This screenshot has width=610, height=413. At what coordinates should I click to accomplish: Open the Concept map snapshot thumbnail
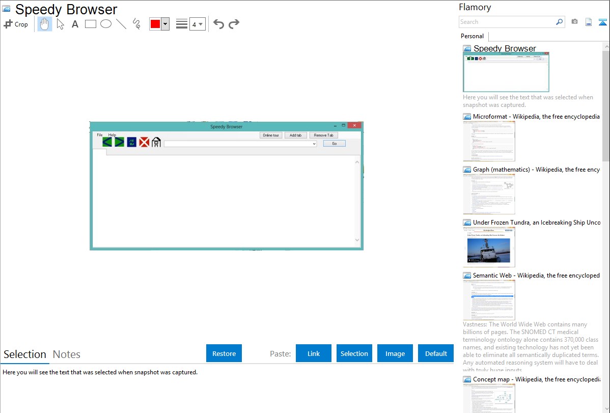click(x=489, y=398)
